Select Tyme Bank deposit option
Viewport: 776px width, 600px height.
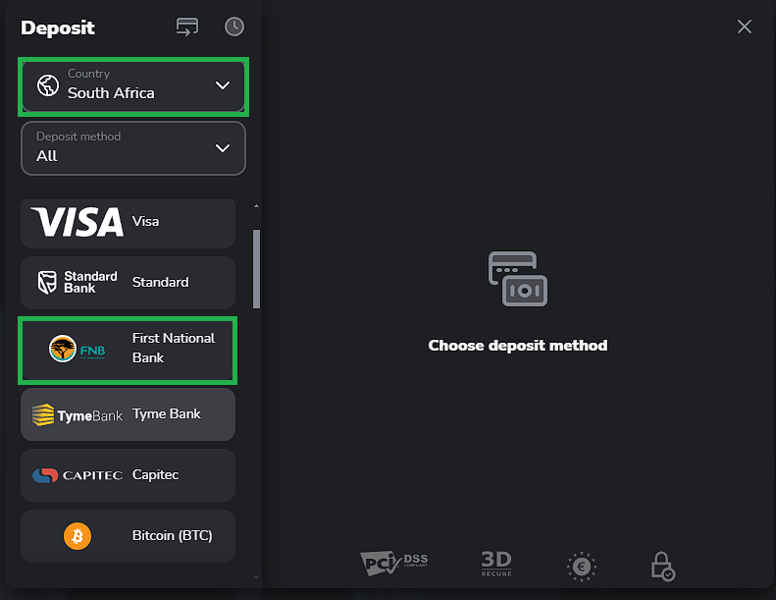pos(128,414)
